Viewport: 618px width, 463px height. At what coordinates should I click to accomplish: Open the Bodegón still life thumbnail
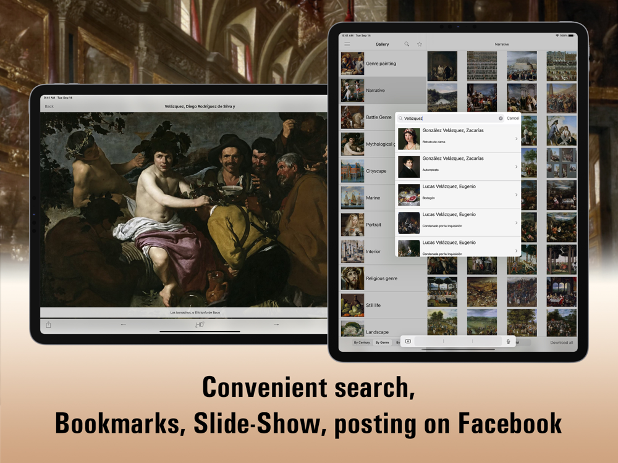[408, 195]
